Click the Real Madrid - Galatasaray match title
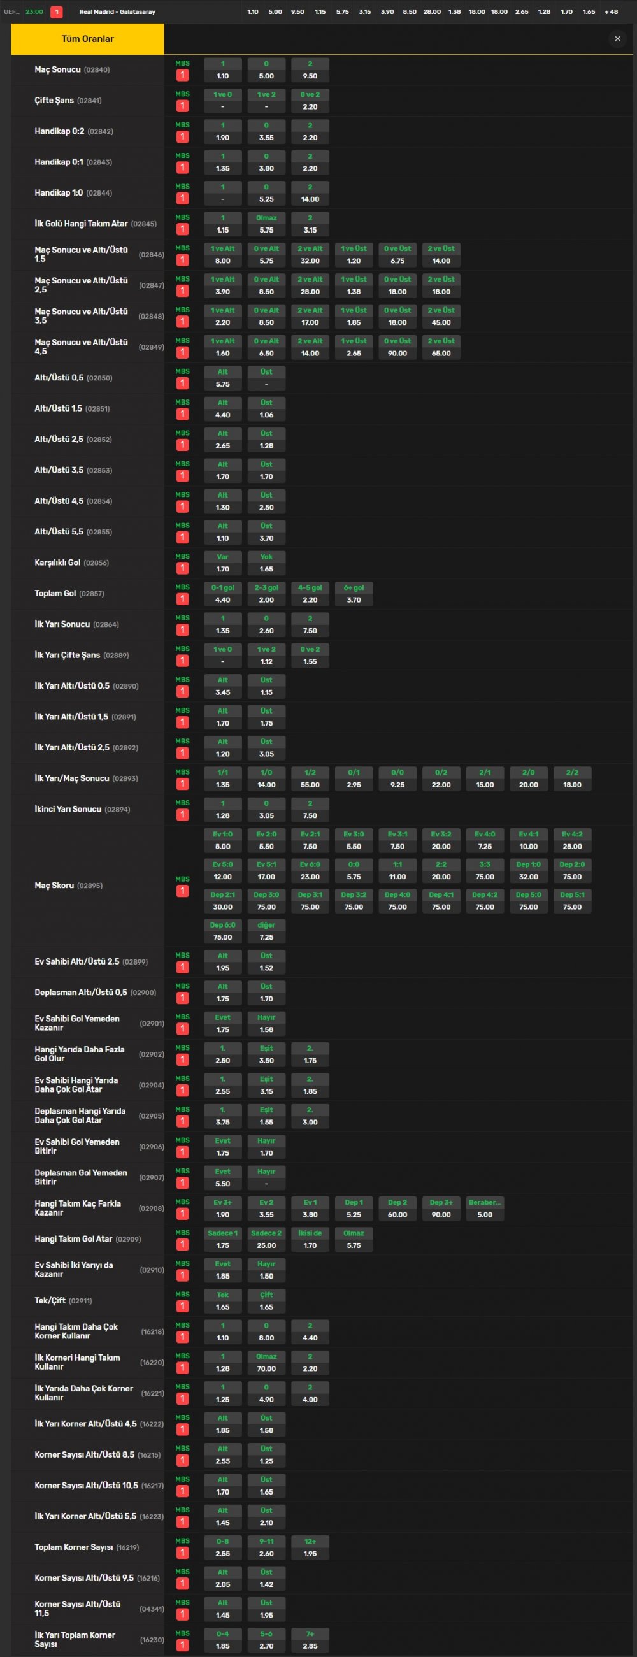Screen dimensions: 637x1657 (x=117, y=11)
